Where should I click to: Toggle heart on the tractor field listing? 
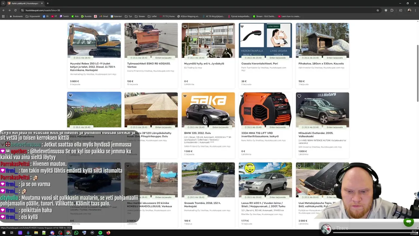point(70,96)
